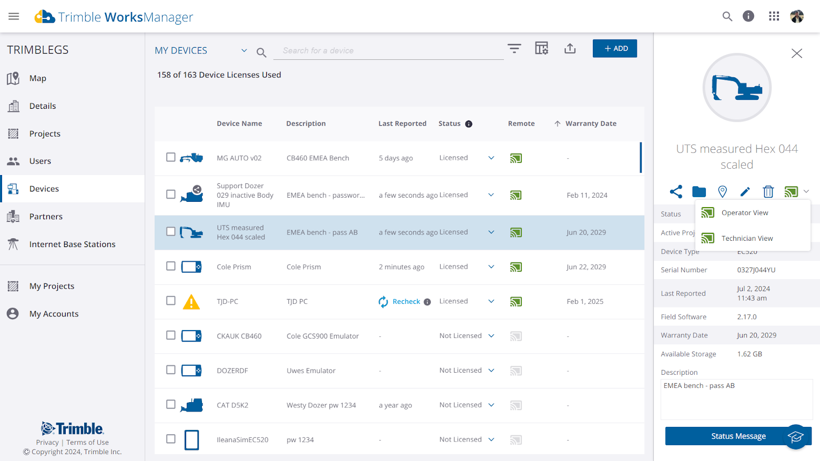The height and width of the screenshot is (461, 820).
Task: Open remote access for Cole Prism
Action: (516, 267)
